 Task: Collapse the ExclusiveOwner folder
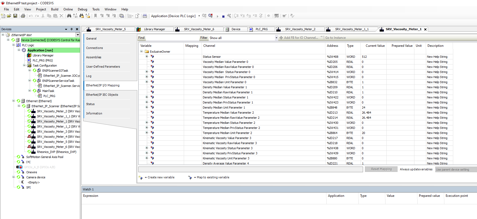click(x=142, y=51)
